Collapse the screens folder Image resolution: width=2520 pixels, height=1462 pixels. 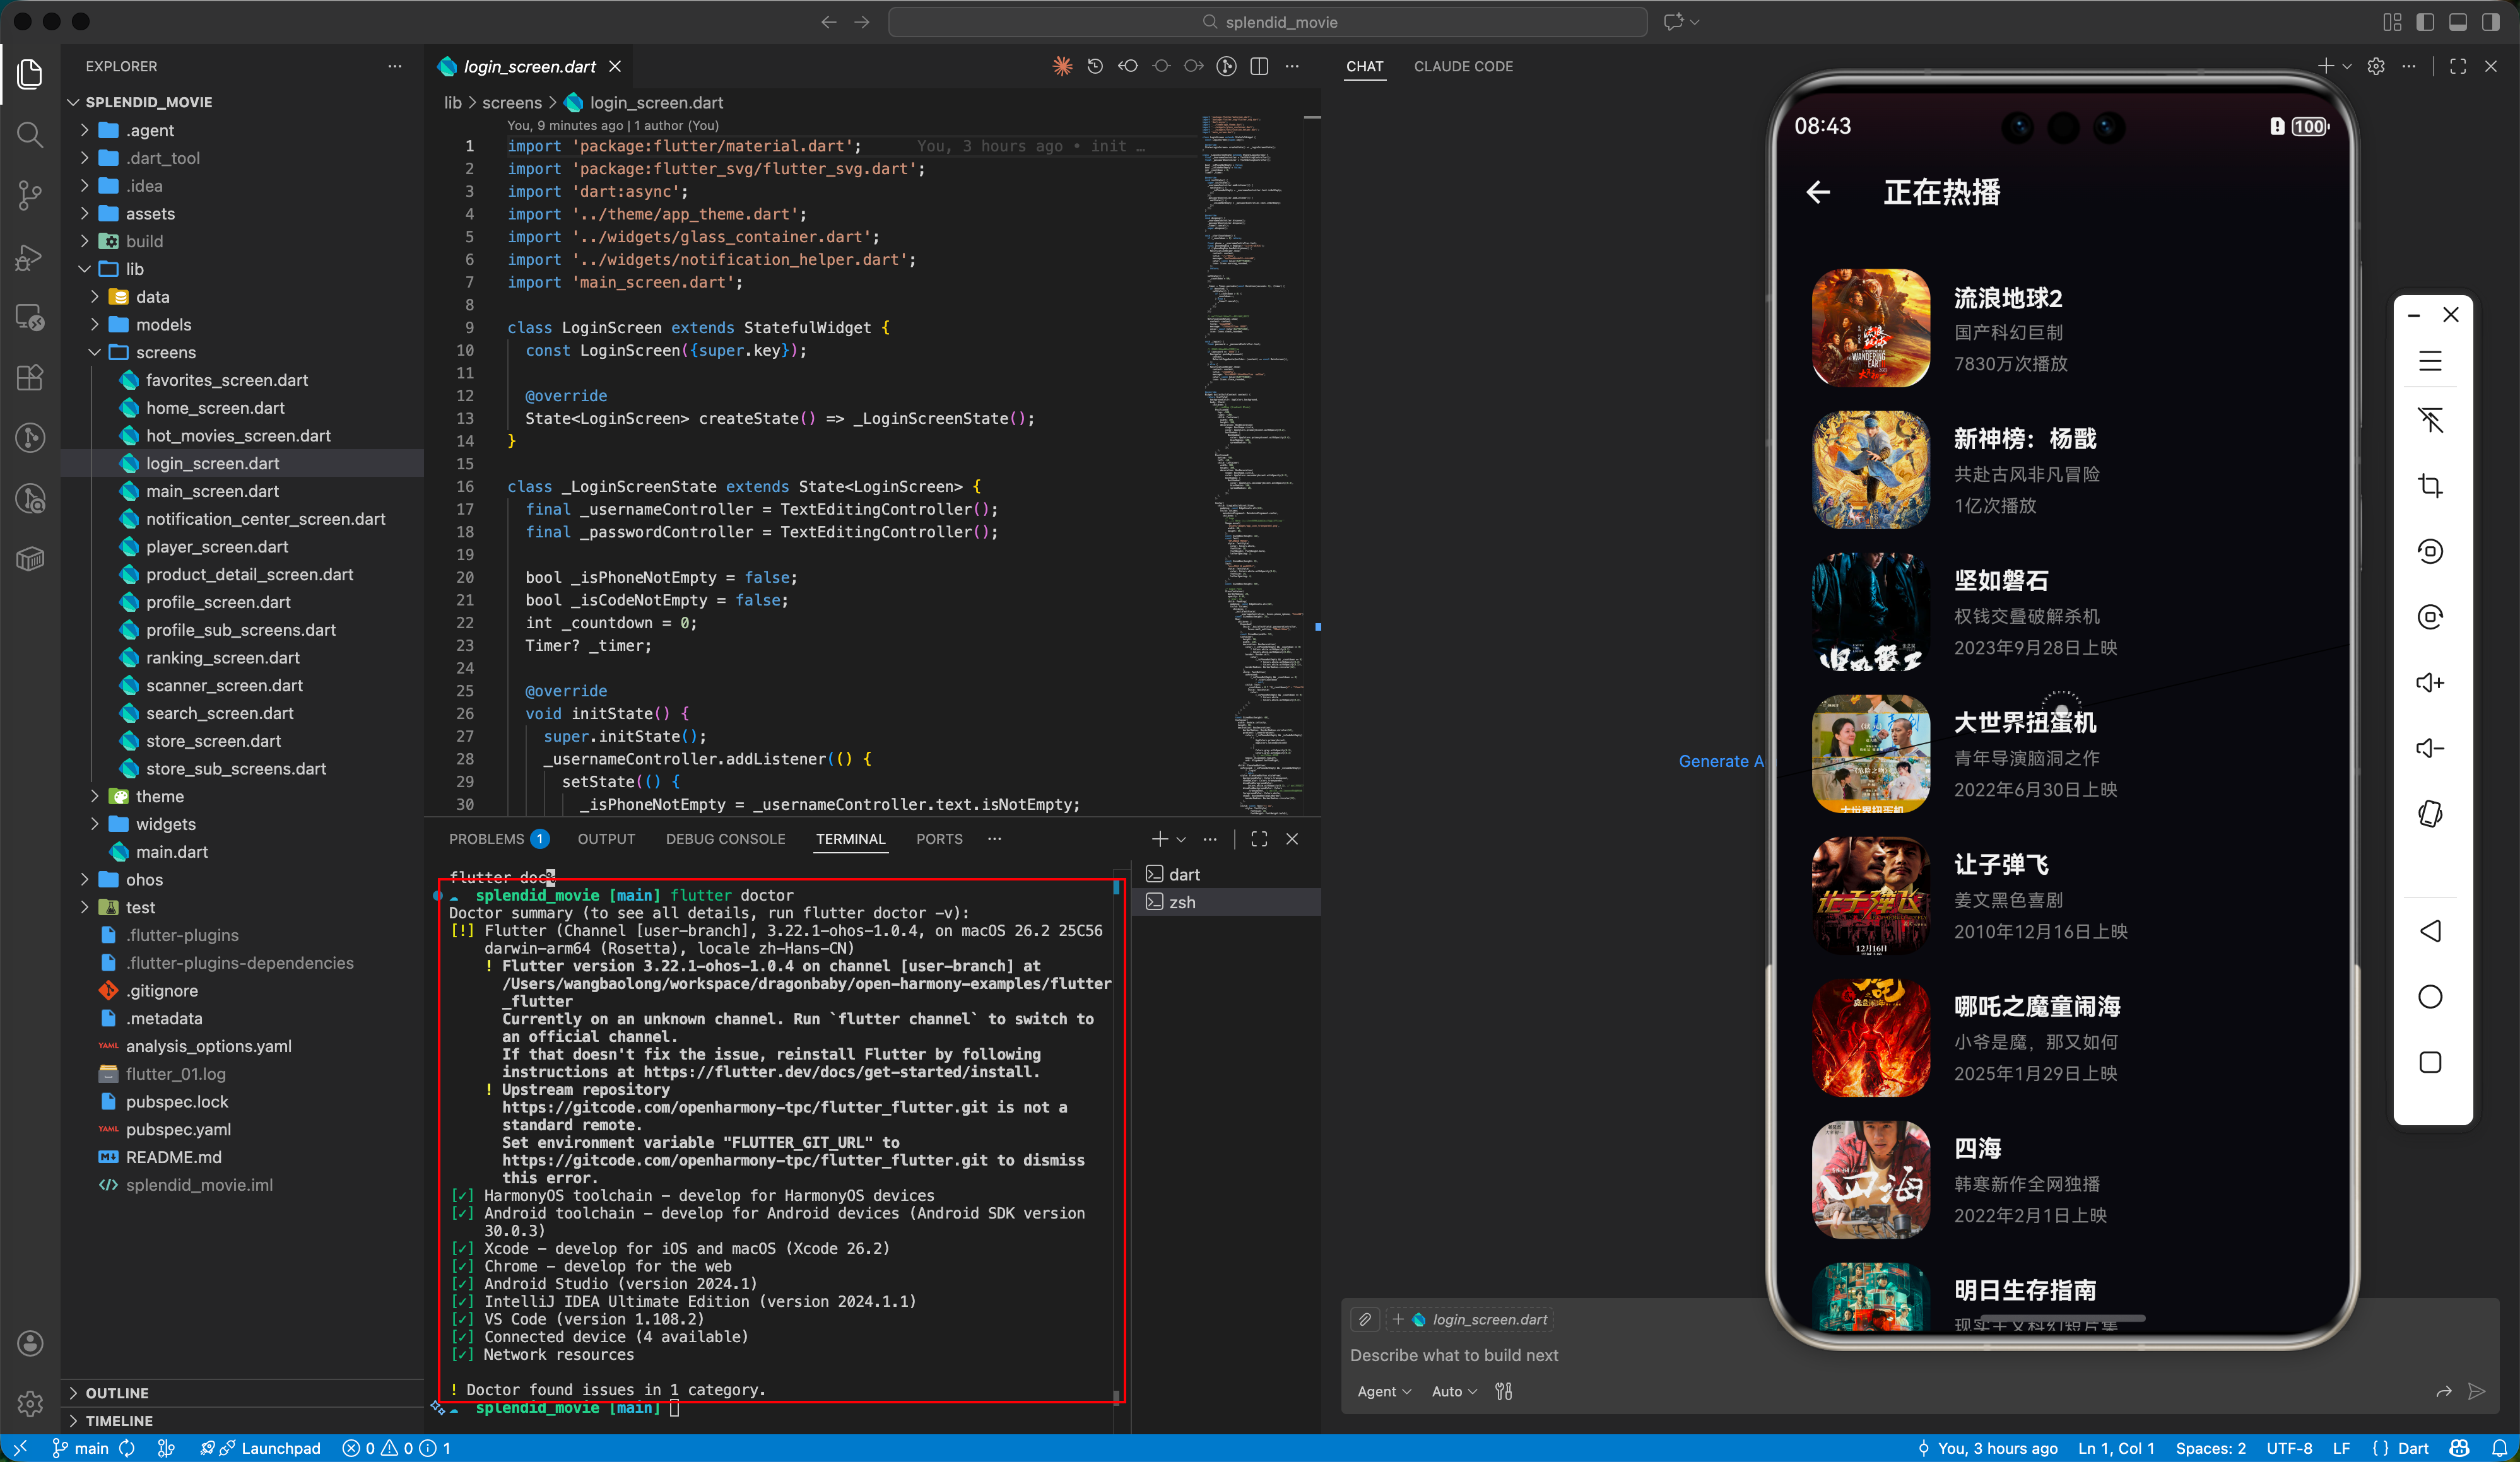point(165,352)
